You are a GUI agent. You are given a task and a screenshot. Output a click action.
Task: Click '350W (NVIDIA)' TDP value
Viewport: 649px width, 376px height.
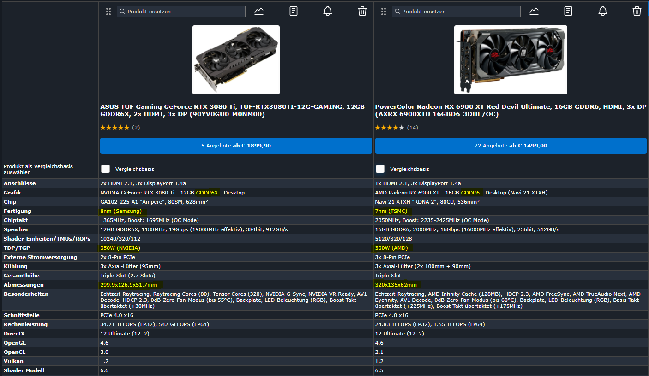pos(120,248)
